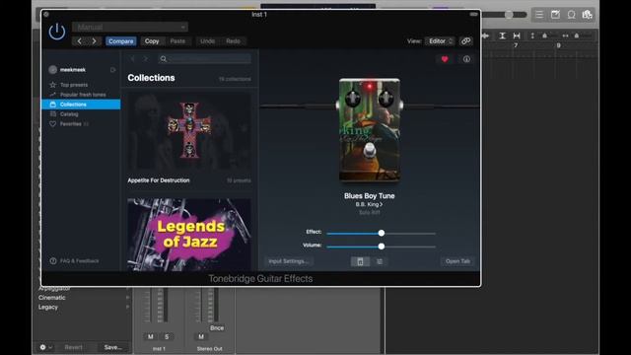Click the preset info icon
Screen dimensions: 631x355
point(466,59)
